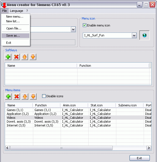Delete softkey using red X icon
The image size is (157, 162).
tap(16, 57)
